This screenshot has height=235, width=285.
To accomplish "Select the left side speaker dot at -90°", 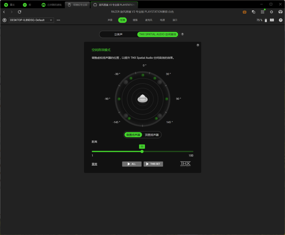I will coord(119,99).
